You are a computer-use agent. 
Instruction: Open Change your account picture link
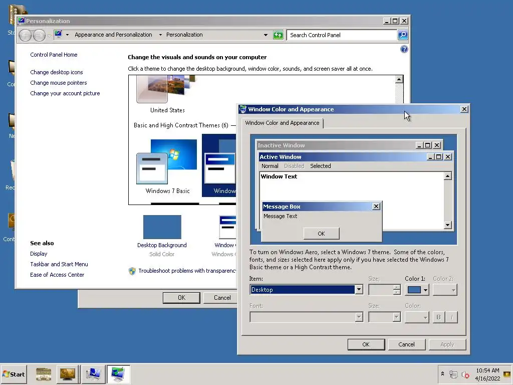click(x=65, y=93)
